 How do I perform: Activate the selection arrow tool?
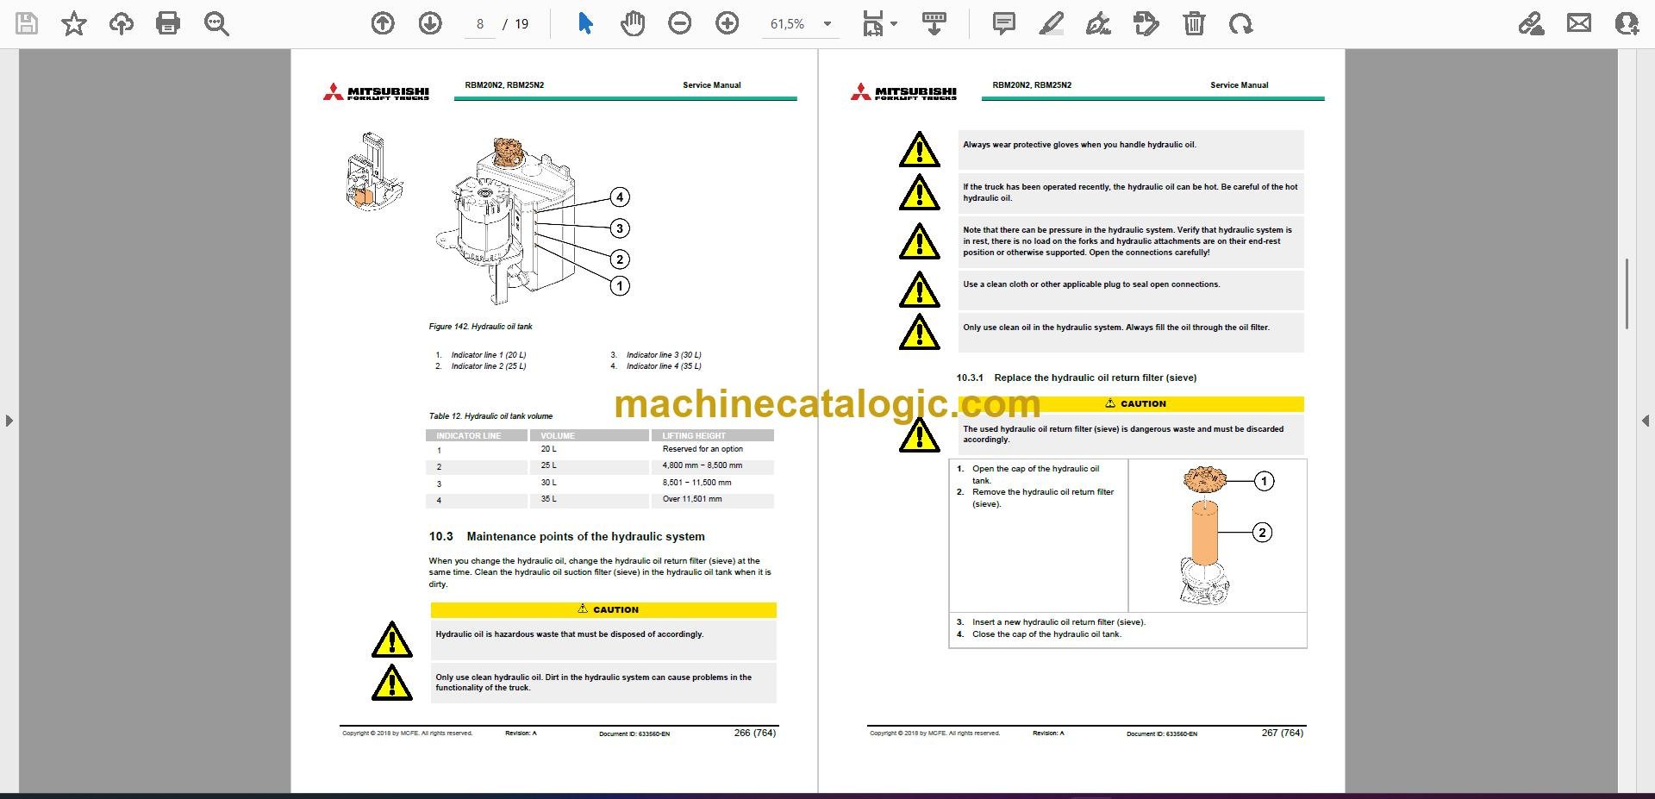(x=585, y=23)
